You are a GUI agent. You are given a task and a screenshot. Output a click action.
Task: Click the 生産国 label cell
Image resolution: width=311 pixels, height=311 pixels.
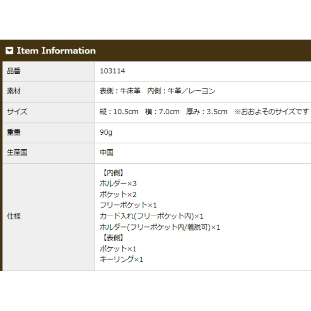pos(49,154)
